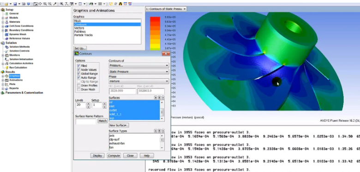Screen dimensions: 360x172
Task: Increase the Levels value with up arrow
Action: (x=89, y=103)
